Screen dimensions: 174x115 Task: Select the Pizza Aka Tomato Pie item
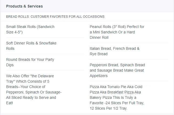(117, 97)
